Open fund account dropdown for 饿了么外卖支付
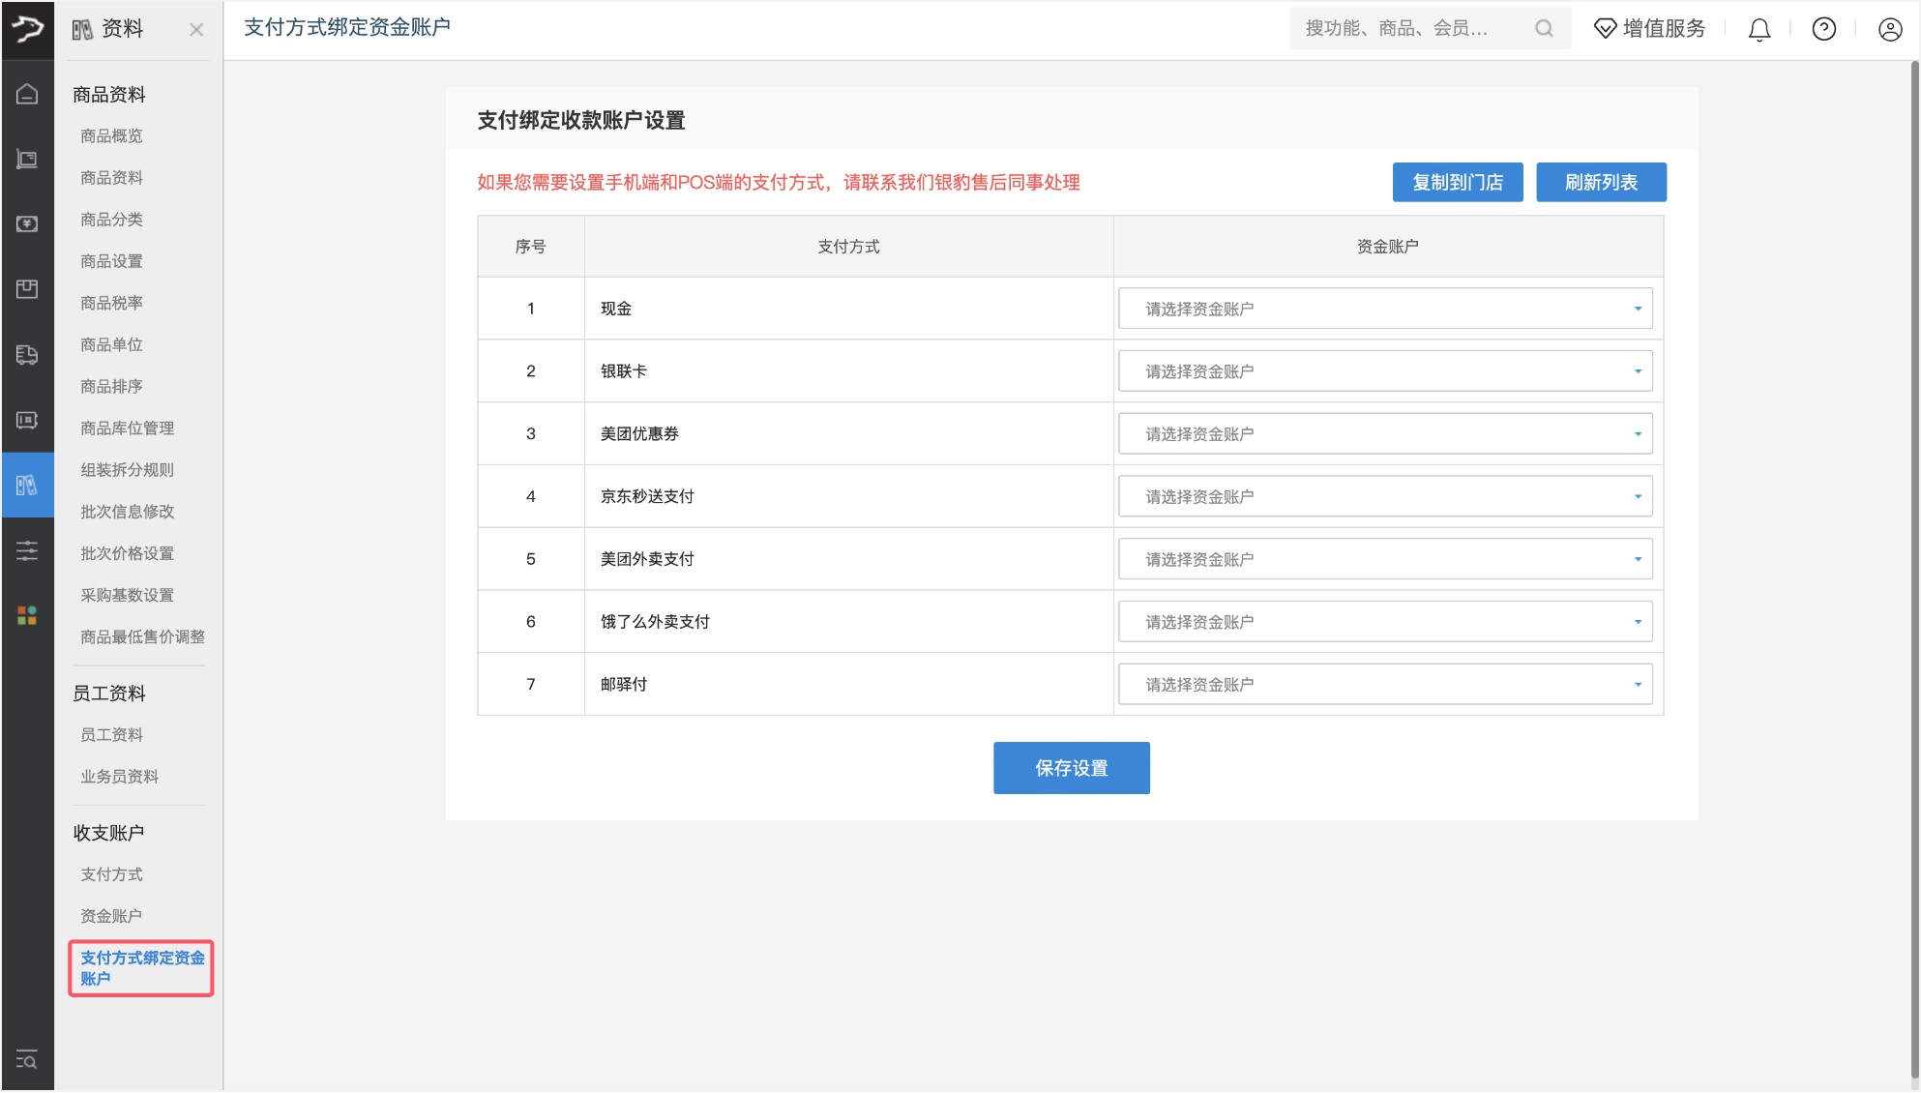The height and width of the screenshot is (1093, 1921). pyautogui.click(x=1384, y=622)
